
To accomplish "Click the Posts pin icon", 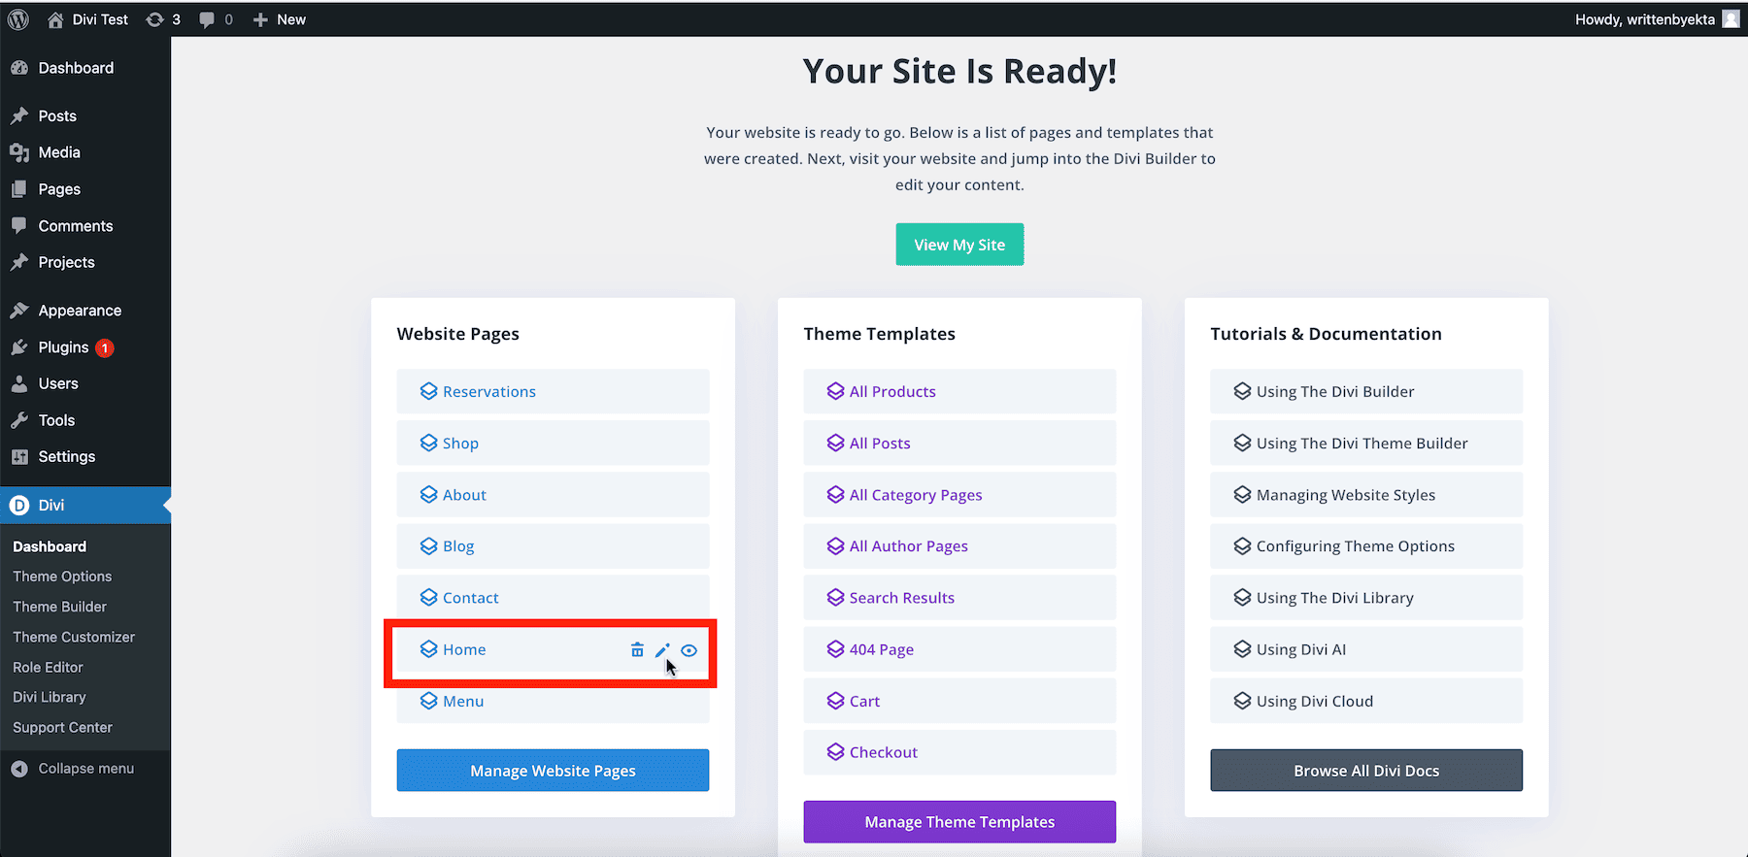I will coord(19,115).
